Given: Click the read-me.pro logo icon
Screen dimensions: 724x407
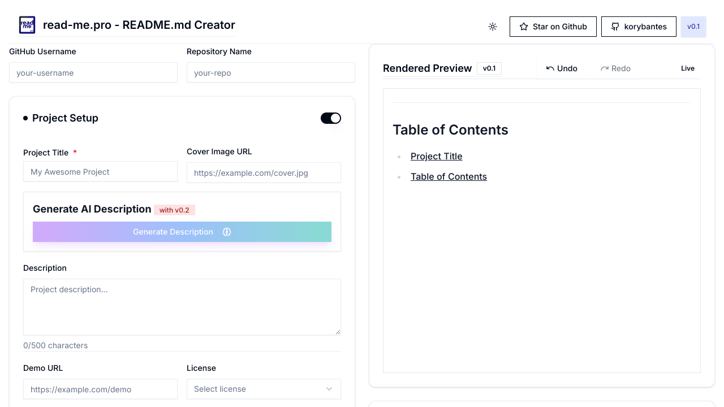Looking at the screenshot, I should point(27,25).
